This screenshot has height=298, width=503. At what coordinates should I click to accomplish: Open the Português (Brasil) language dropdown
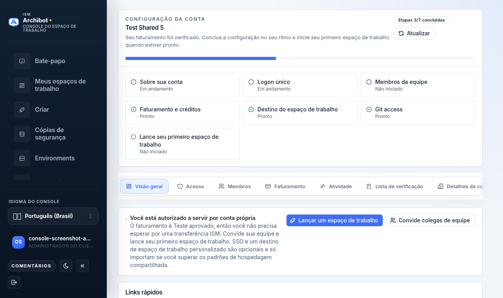(x=53, y=216)
